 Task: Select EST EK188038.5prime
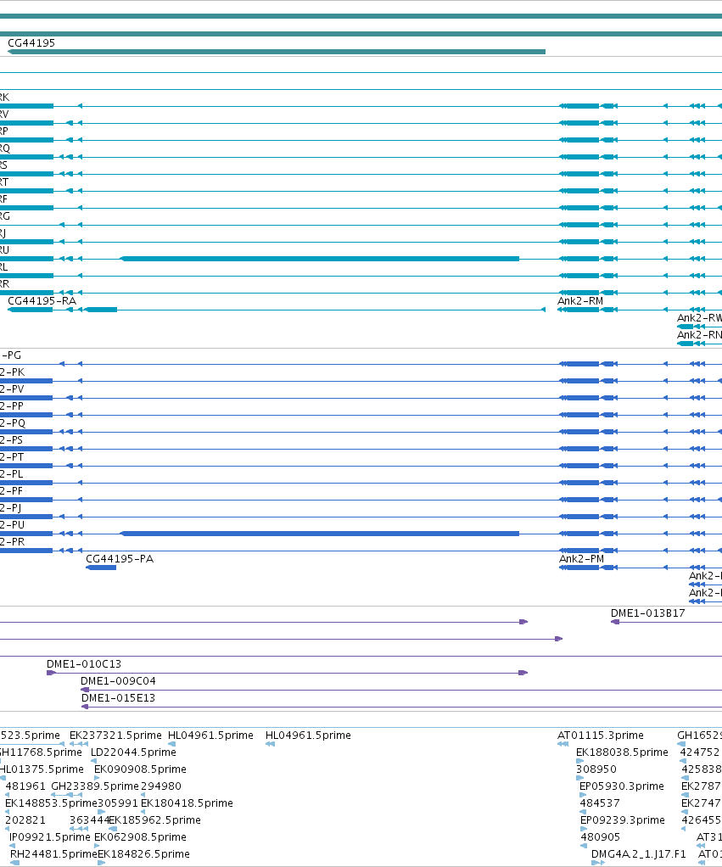[623, 752]
